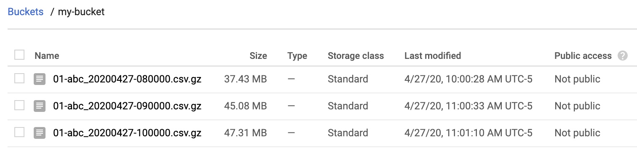Click file icon for 01-abc_20200427-090000.csv.gz
Viewport: 637px width, 159px height.
point(40,106)
